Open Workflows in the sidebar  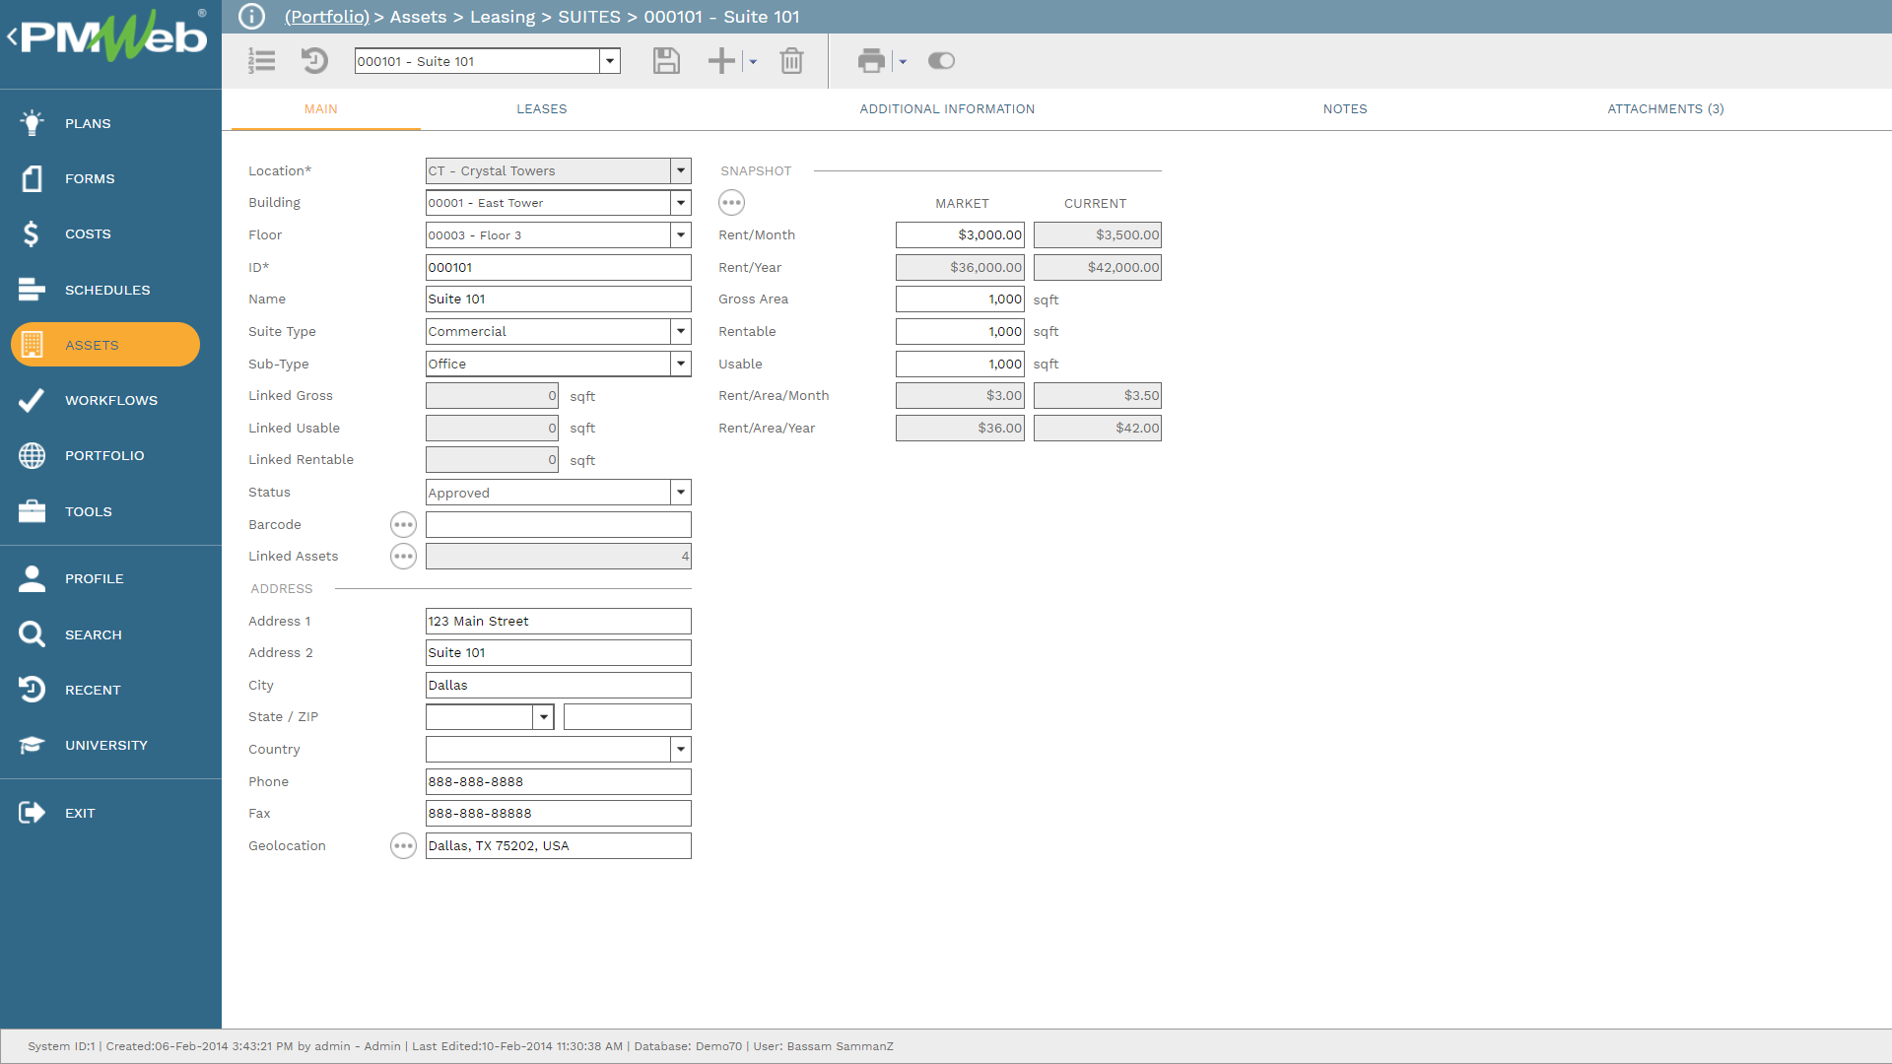tap(110, 400)
